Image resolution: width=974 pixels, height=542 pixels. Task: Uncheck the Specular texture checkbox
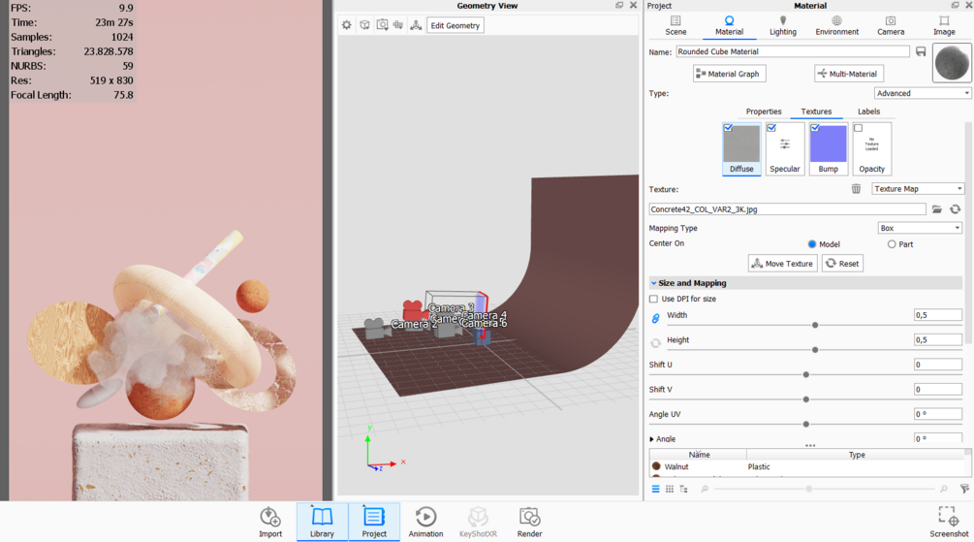pos(771,128)
